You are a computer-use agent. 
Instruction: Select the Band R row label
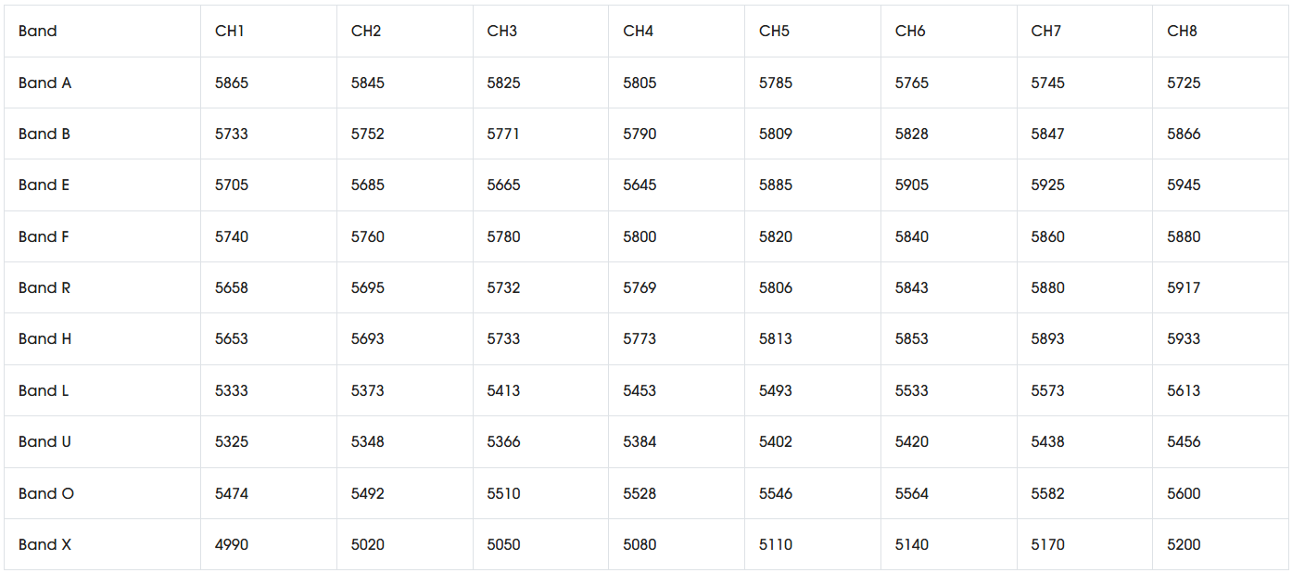pos(44,288)
